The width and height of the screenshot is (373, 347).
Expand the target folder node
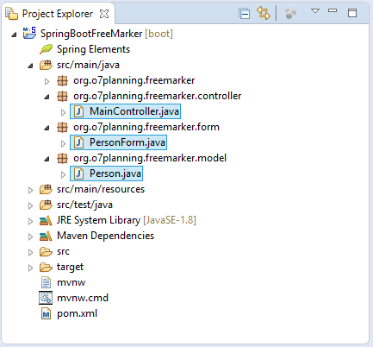click(30, 268)
